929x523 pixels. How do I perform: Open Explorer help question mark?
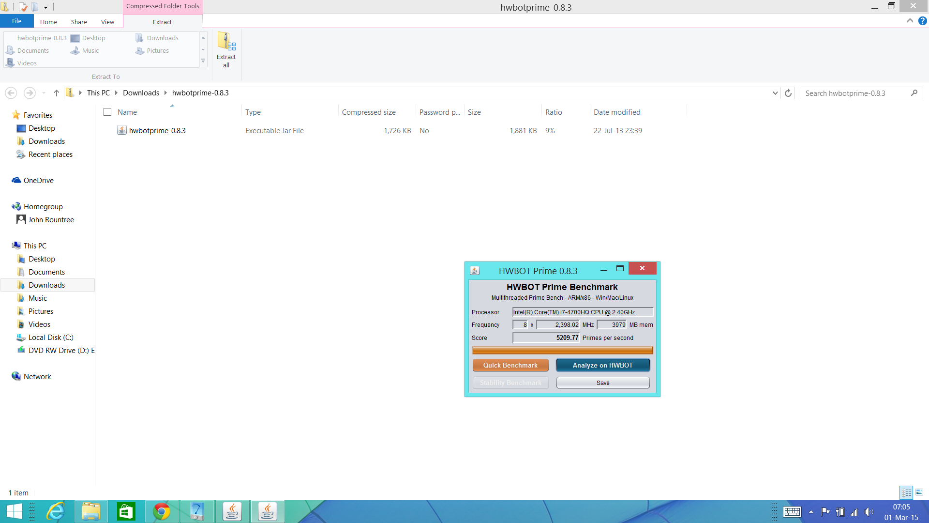923,21
